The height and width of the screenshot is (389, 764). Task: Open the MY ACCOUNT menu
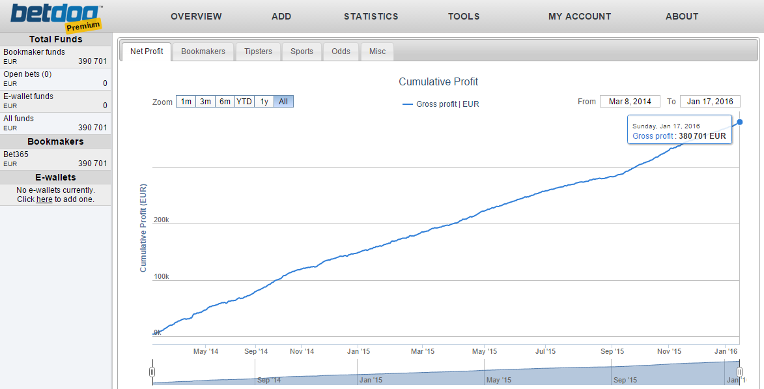[x=579, y=16]
